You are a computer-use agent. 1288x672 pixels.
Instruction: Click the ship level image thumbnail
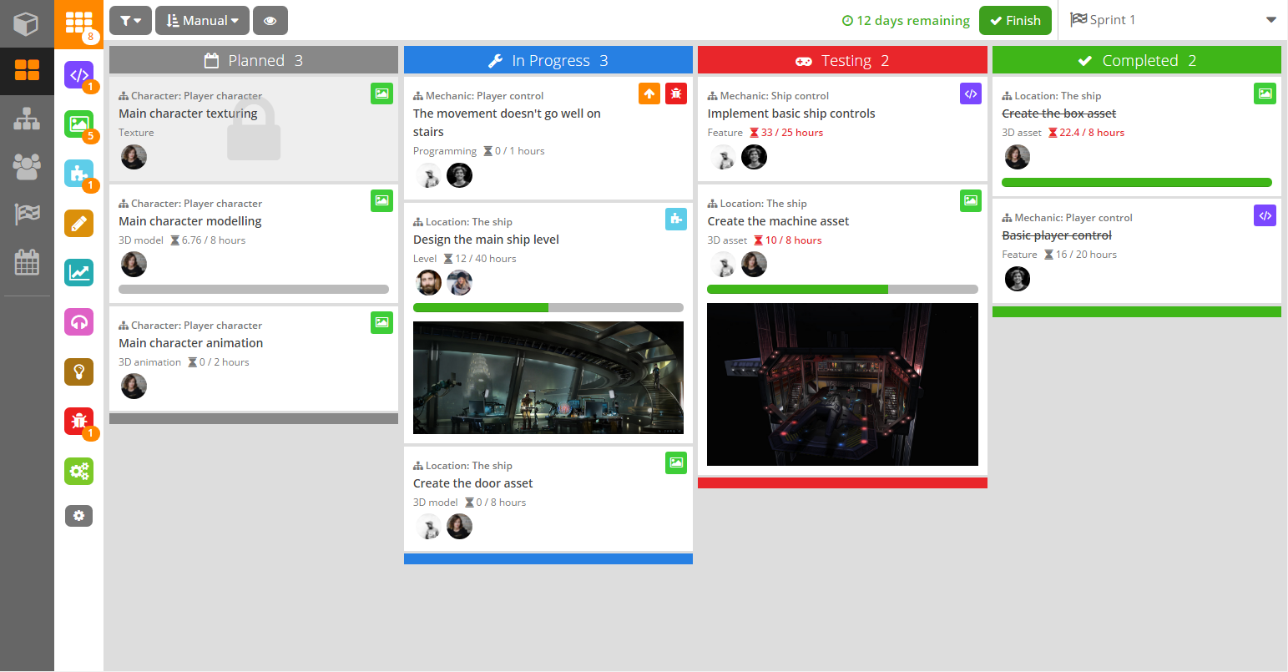(548, 377)
